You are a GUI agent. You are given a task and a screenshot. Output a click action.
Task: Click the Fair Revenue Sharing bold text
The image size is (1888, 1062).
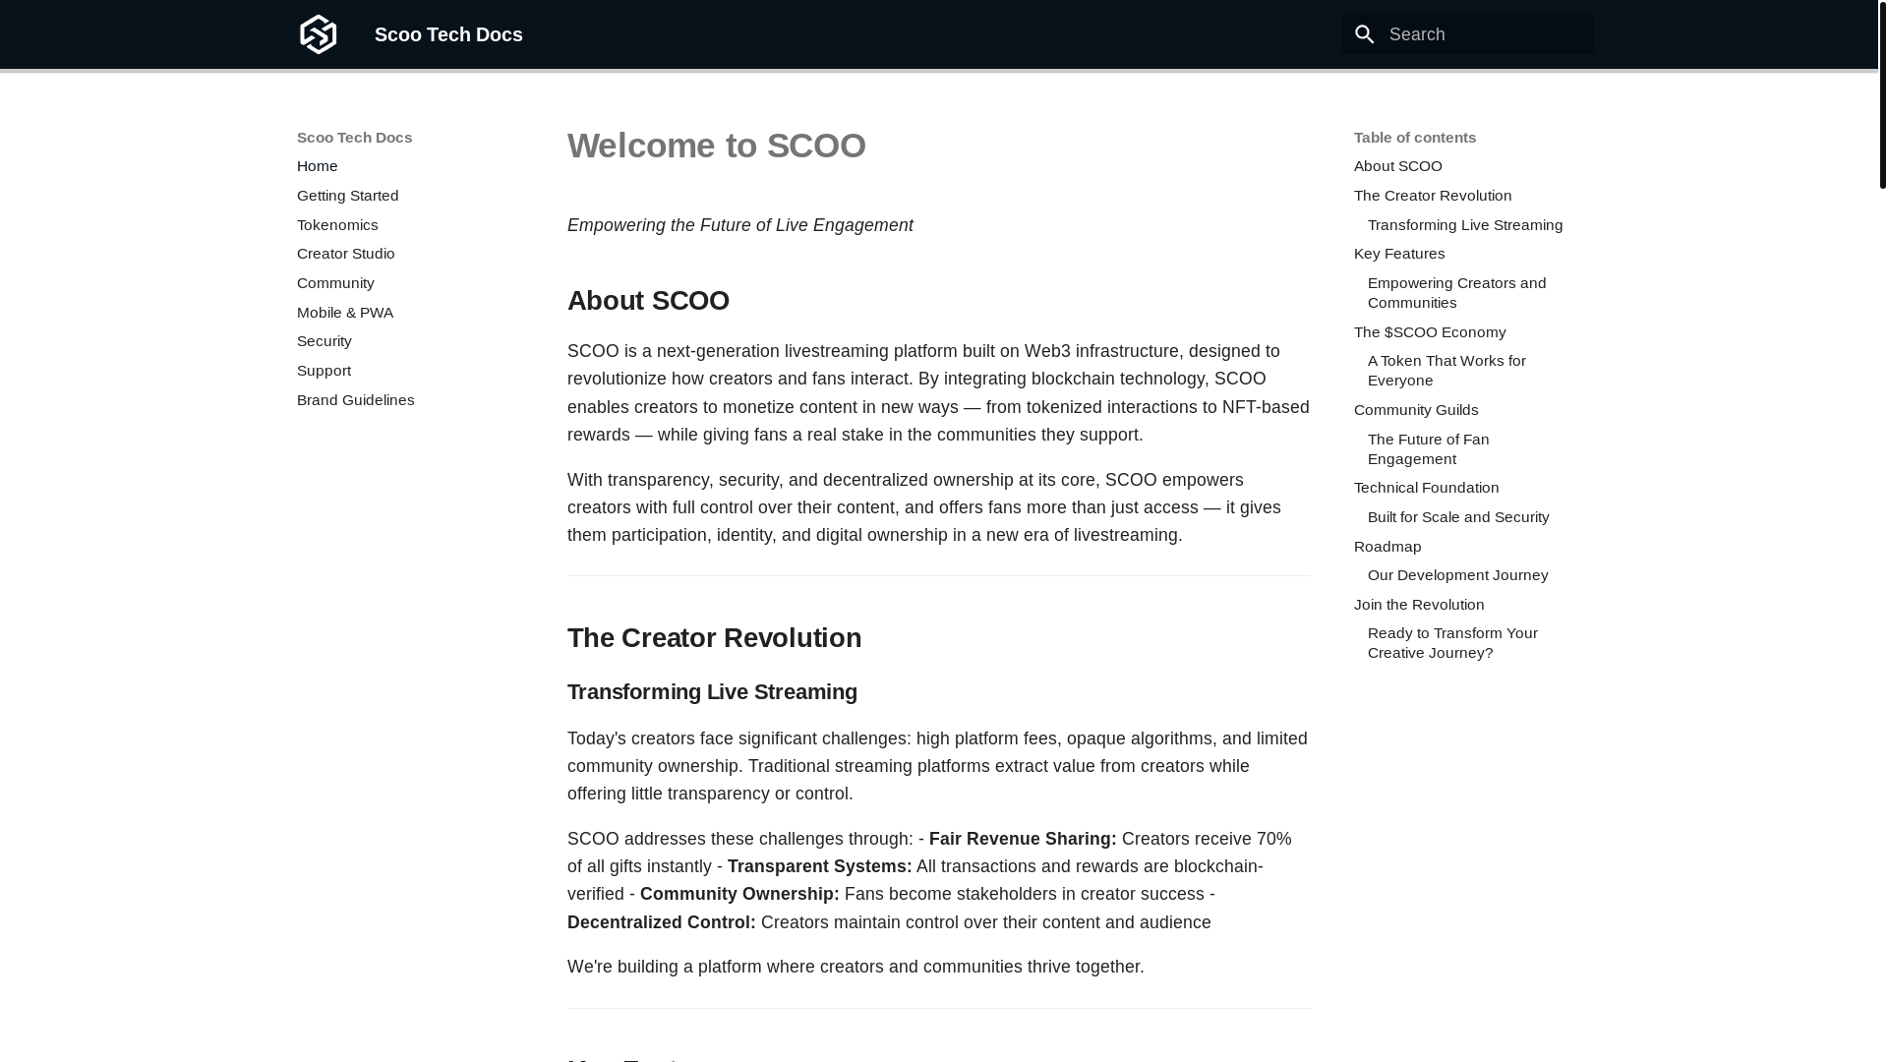coord(1023,839)
